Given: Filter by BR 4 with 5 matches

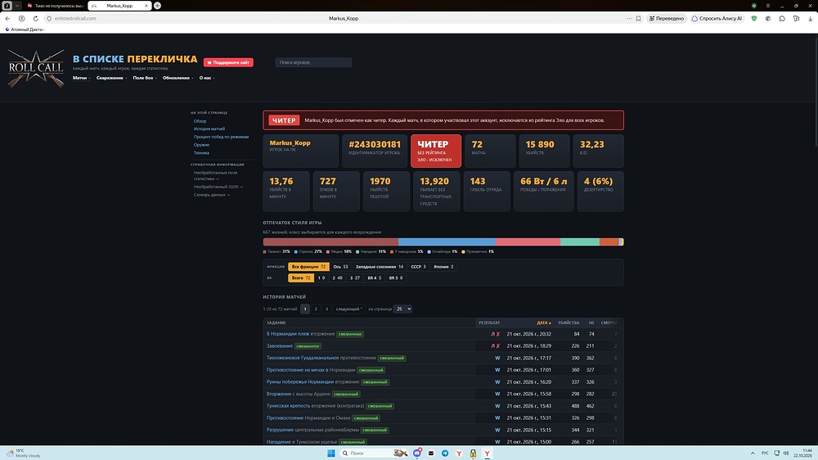Looking at the screenshot, I should 374,277.
